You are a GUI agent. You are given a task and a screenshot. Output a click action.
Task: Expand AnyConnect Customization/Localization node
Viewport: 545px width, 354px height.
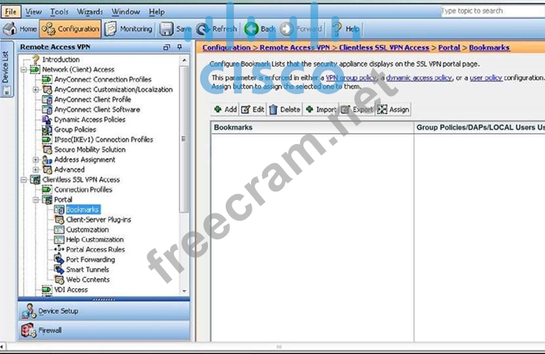36,90
